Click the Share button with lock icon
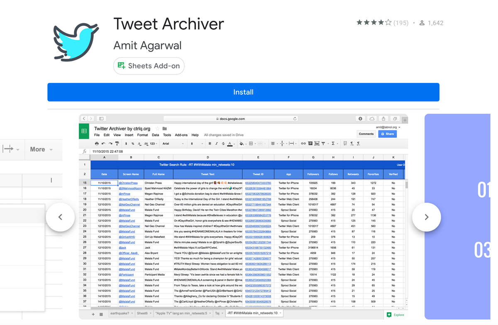The width and height of the screenshot is (498, 325). coord(387,134)
